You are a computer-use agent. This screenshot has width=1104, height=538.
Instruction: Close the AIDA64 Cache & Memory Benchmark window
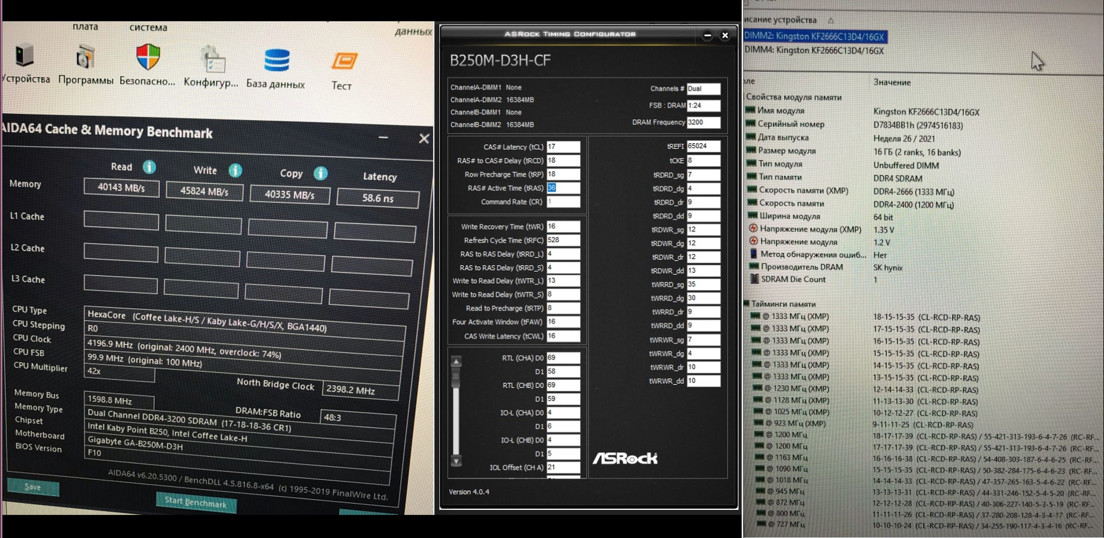tap(424, 139)
